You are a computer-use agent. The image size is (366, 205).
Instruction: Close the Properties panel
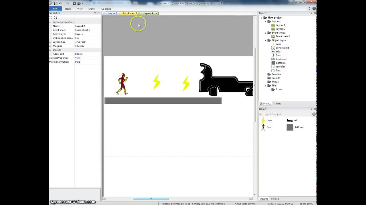click(x=99, y=13)
